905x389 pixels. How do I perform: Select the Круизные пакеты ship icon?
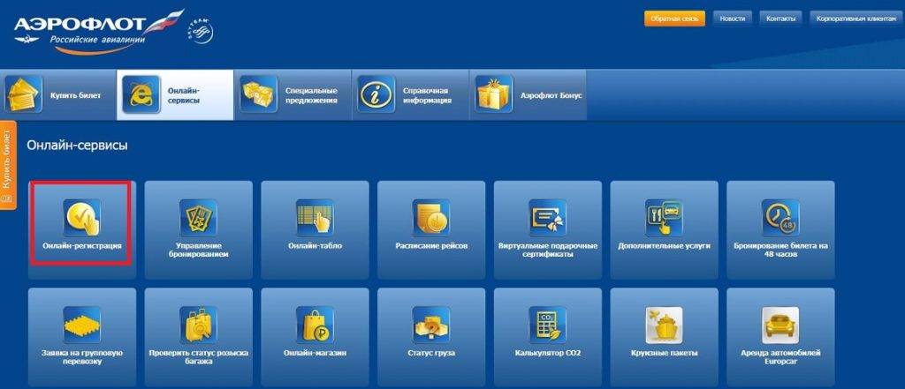click(665, 325)
